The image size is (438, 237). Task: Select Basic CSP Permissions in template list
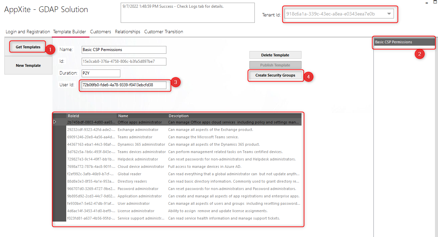(404, 42)
